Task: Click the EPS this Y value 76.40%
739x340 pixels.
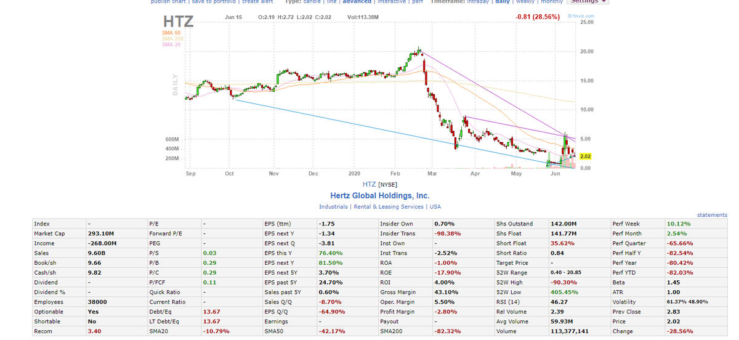Action: 330,253
